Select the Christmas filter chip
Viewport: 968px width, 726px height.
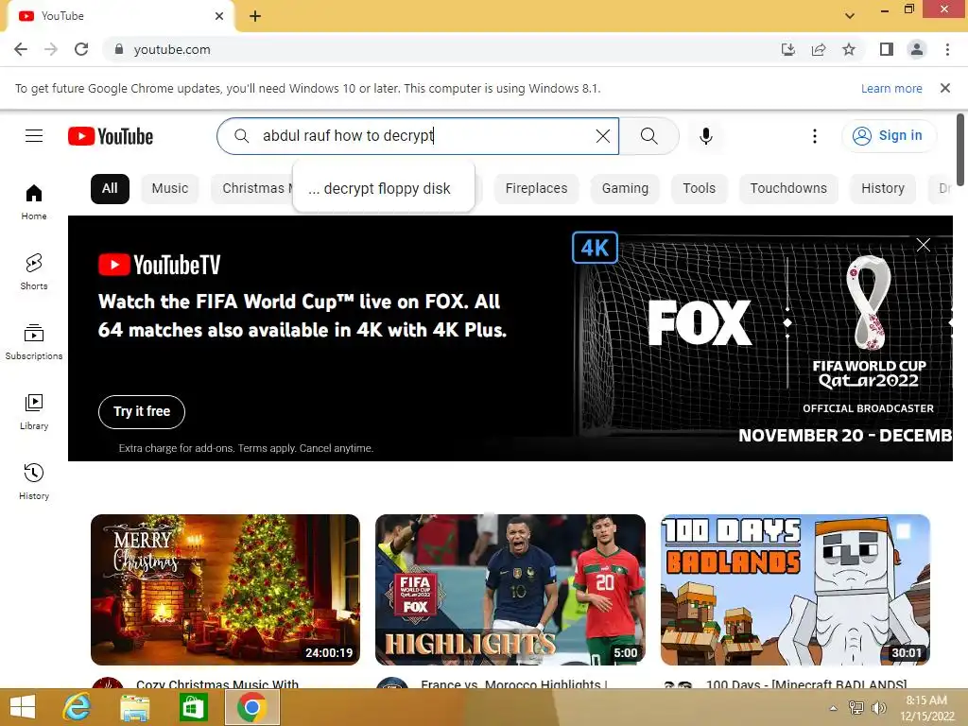[251, 188]
